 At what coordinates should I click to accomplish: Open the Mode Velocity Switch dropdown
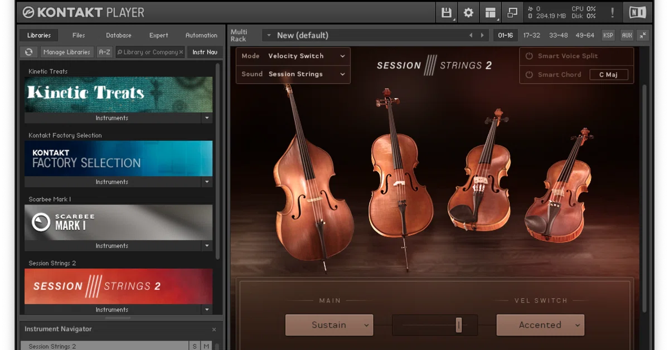(x=293, y=56)
